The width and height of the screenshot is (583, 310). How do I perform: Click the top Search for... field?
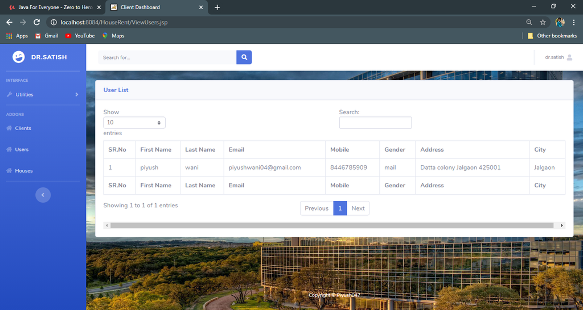click(167, 57)
